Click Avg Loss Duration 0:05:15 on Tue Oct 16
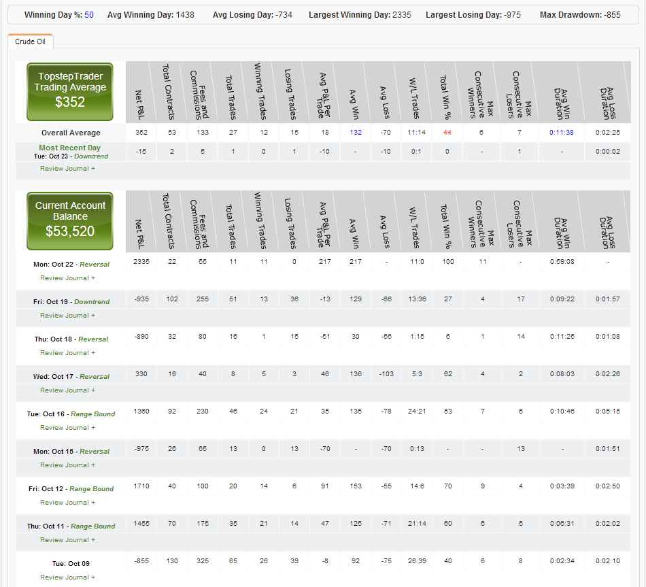The width and height of the screenshot is (646, 587). tap(608, 412)
